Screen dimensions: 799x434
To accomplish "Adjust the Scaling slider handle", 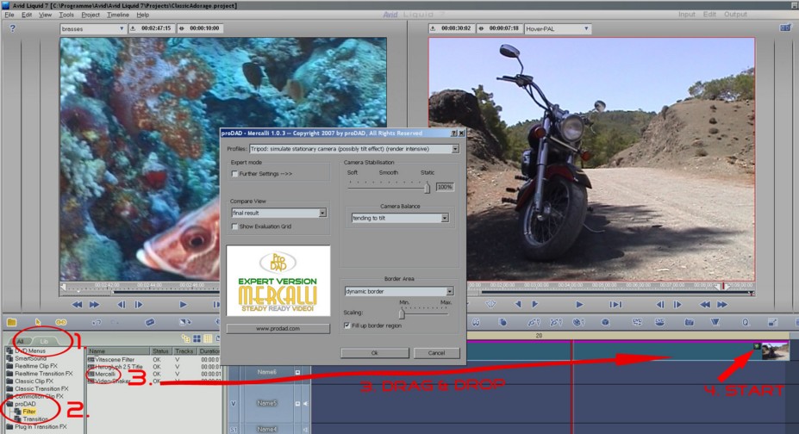I will pos(402,314).
